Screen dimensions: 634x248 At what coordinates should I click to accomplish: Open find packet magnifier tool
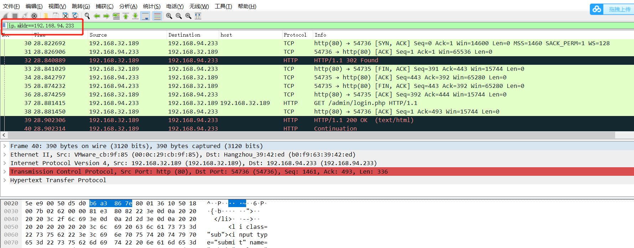pyautogui.click(x=87, y=16)
